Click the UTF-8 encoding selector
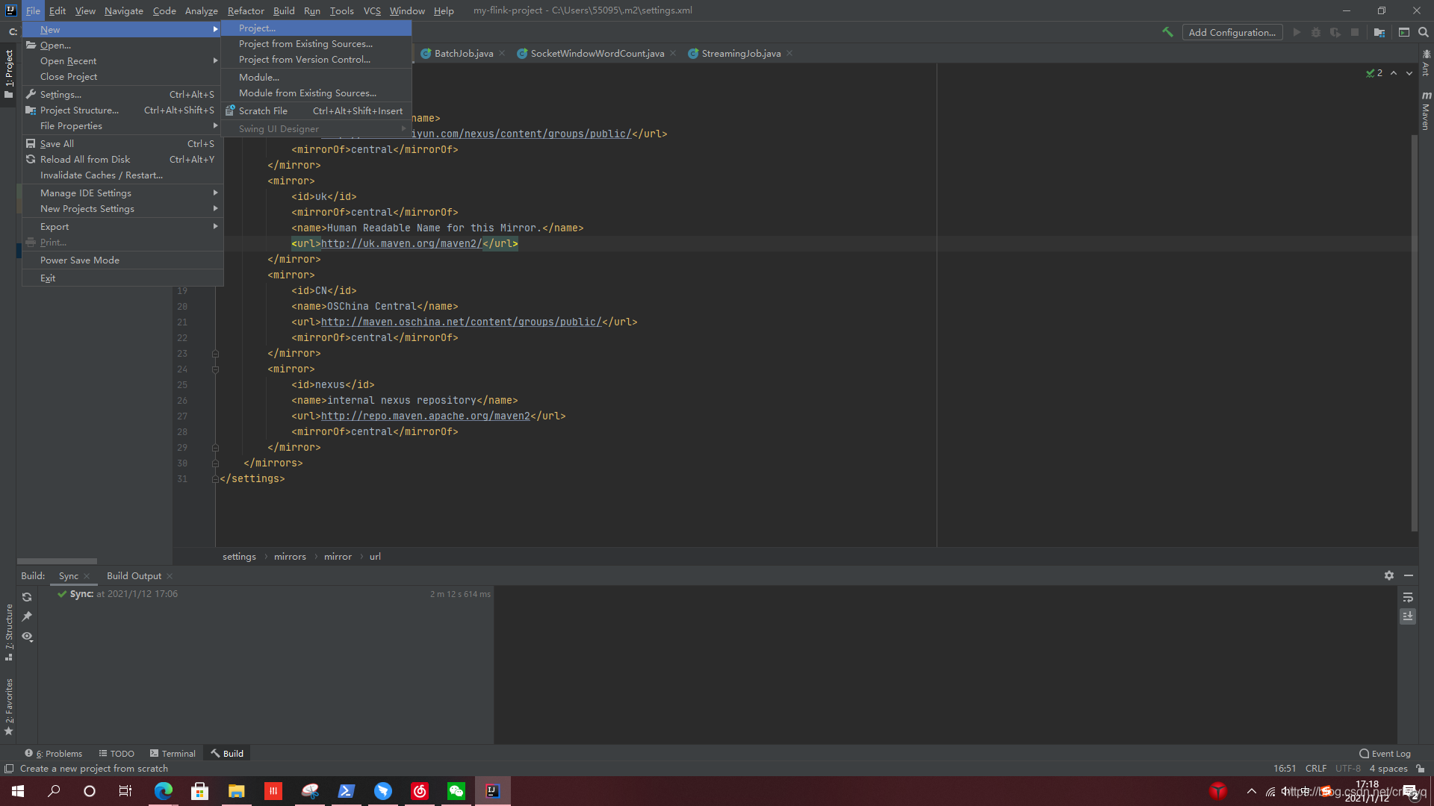 (1348, 769)
